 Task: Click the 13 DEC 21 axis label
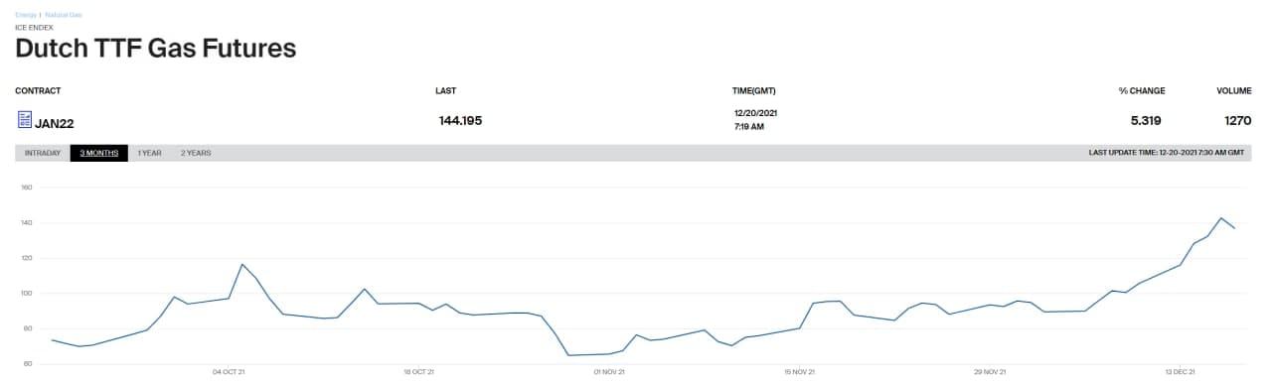(1180, 372)
